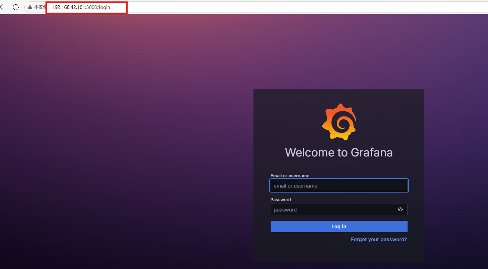Open the Forgot your password link
Image resolution: width=488 pixels, height=269 pixels.
point(379,239)
